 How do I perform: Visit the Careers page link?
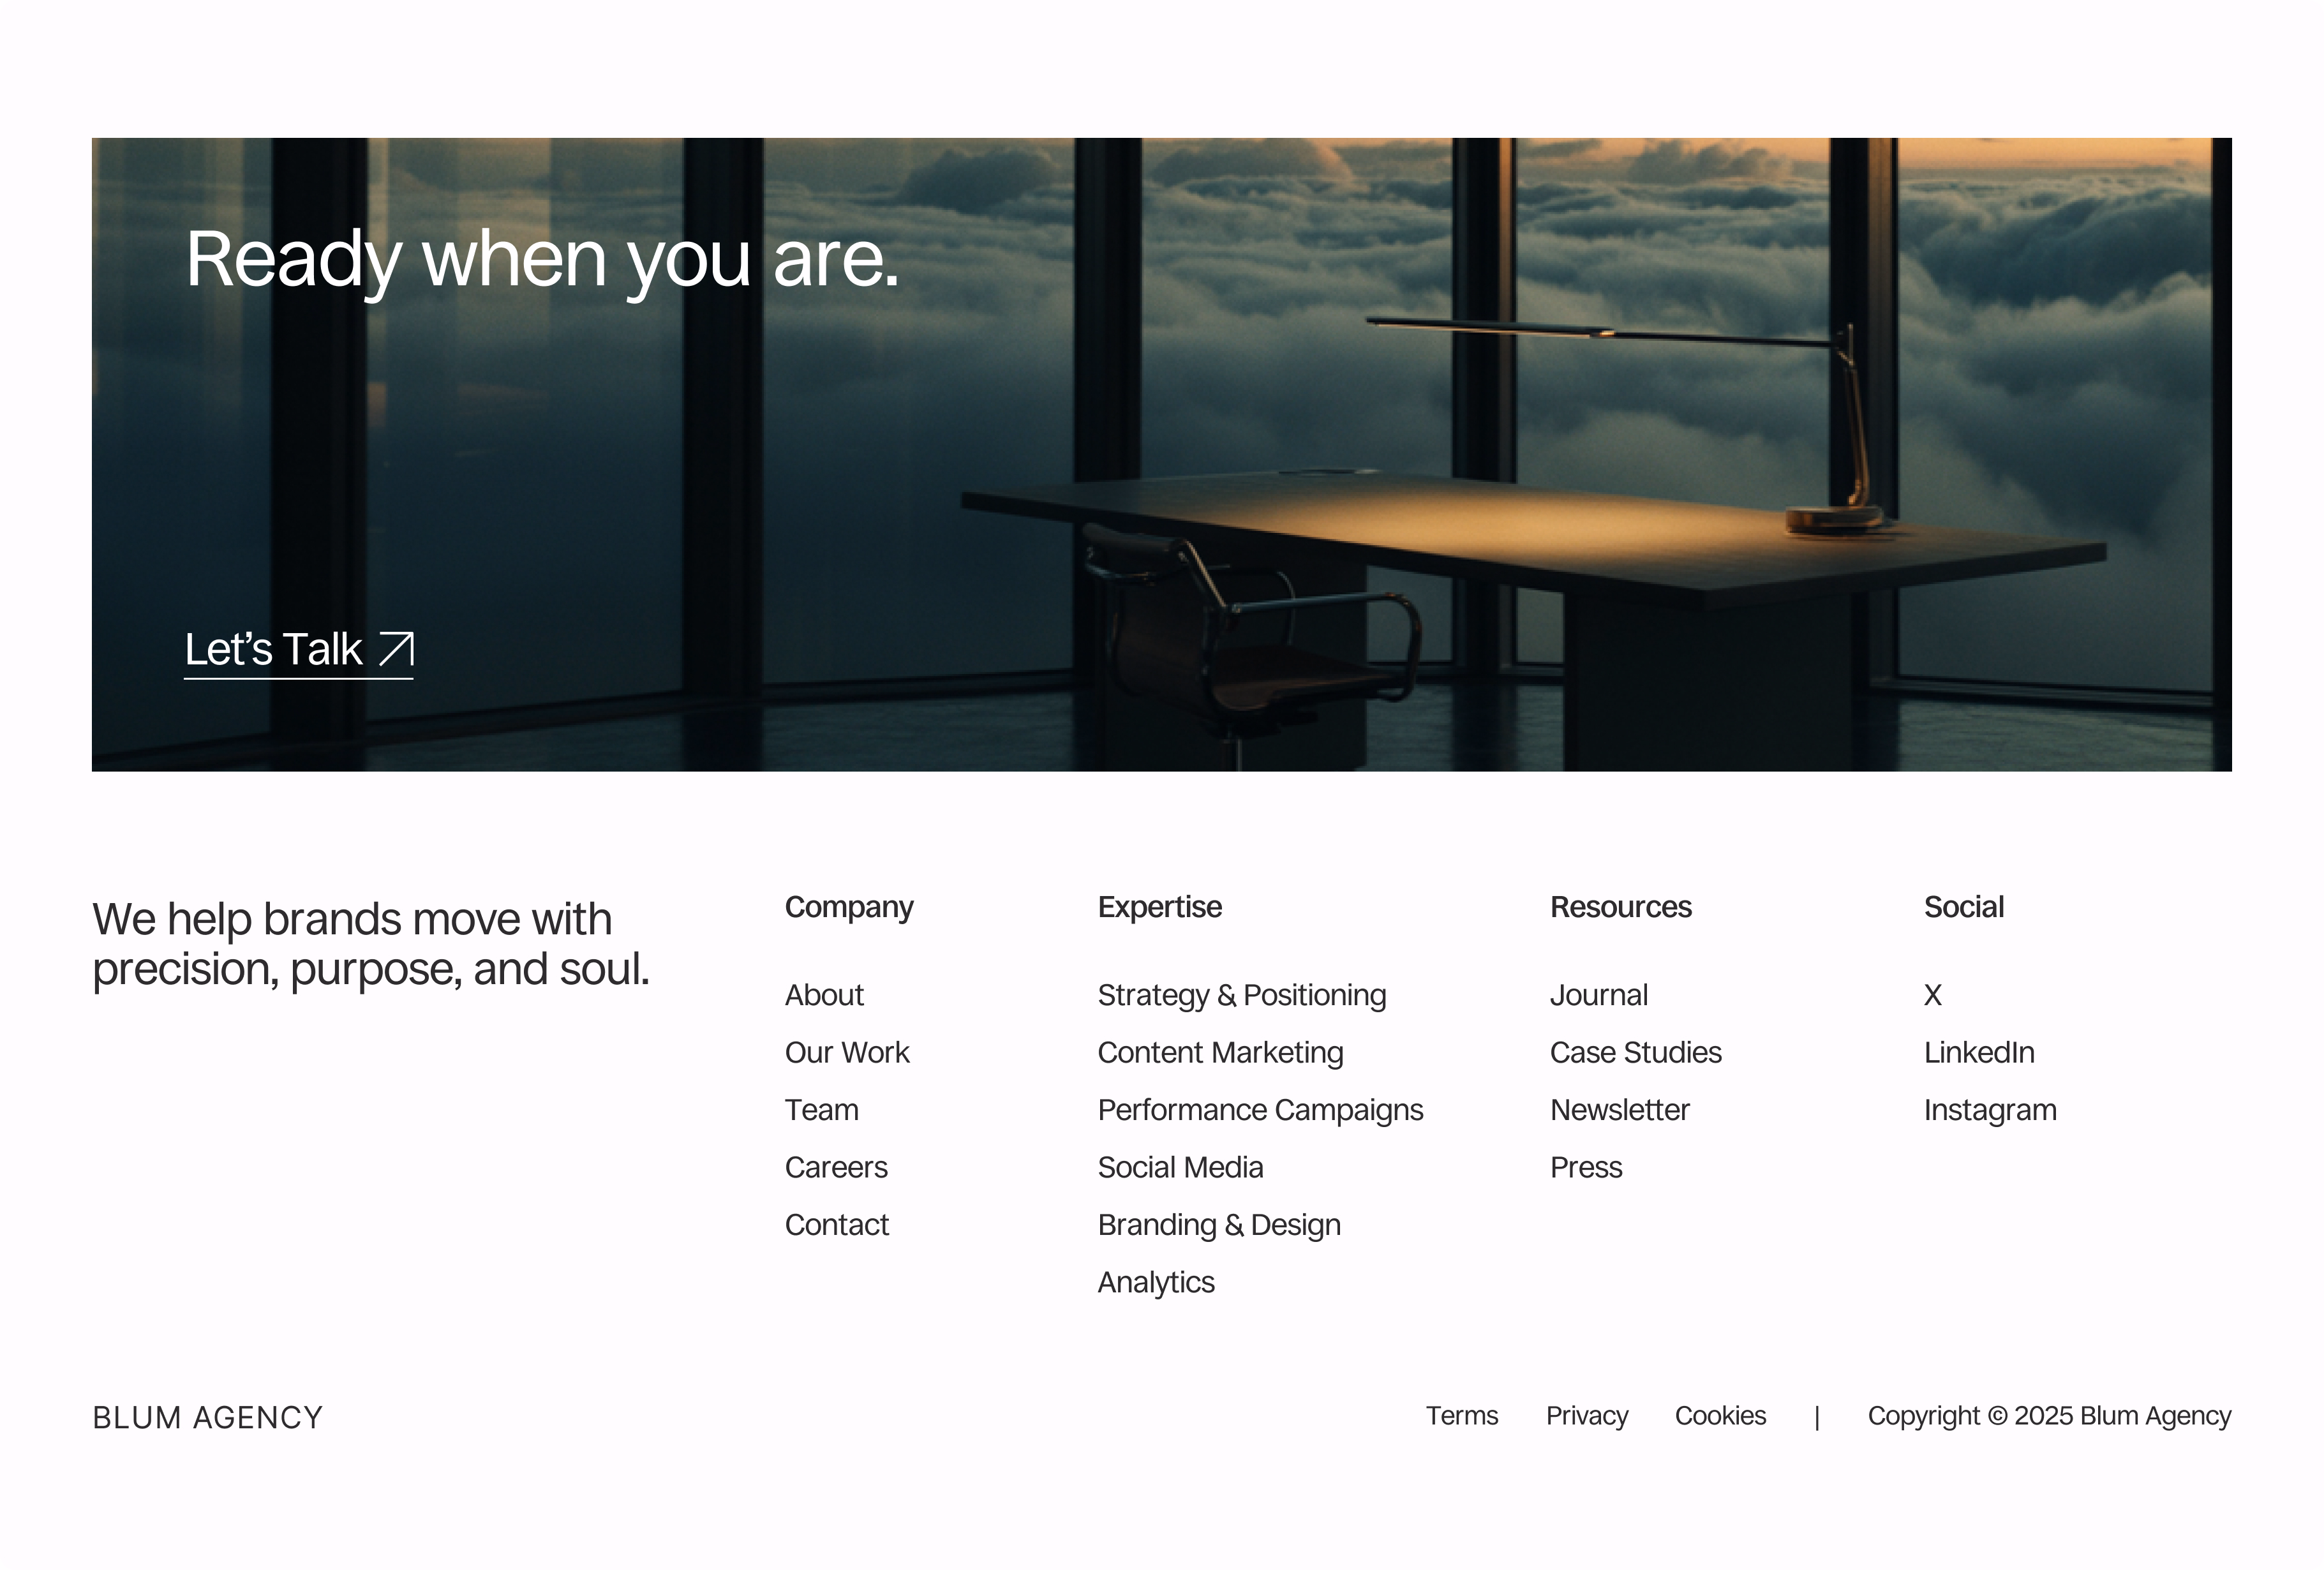(836, 1167)
